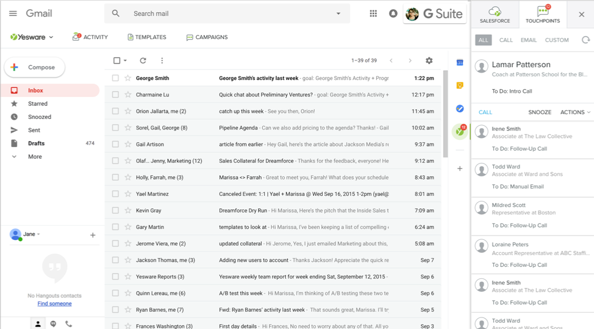Click SNOOZE for Lamar Patterson touchpoint

click(x=540, y=112)
